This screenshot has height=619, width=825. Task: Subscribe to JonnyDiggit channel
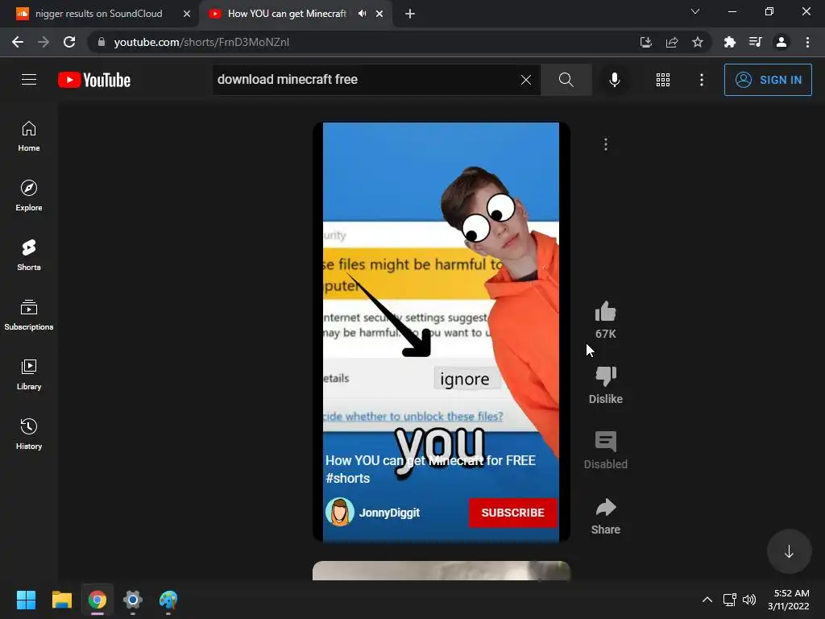pos(512,513)
